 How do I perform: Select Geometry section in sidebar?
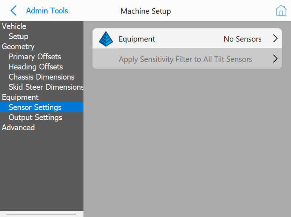tap(18, 47)
